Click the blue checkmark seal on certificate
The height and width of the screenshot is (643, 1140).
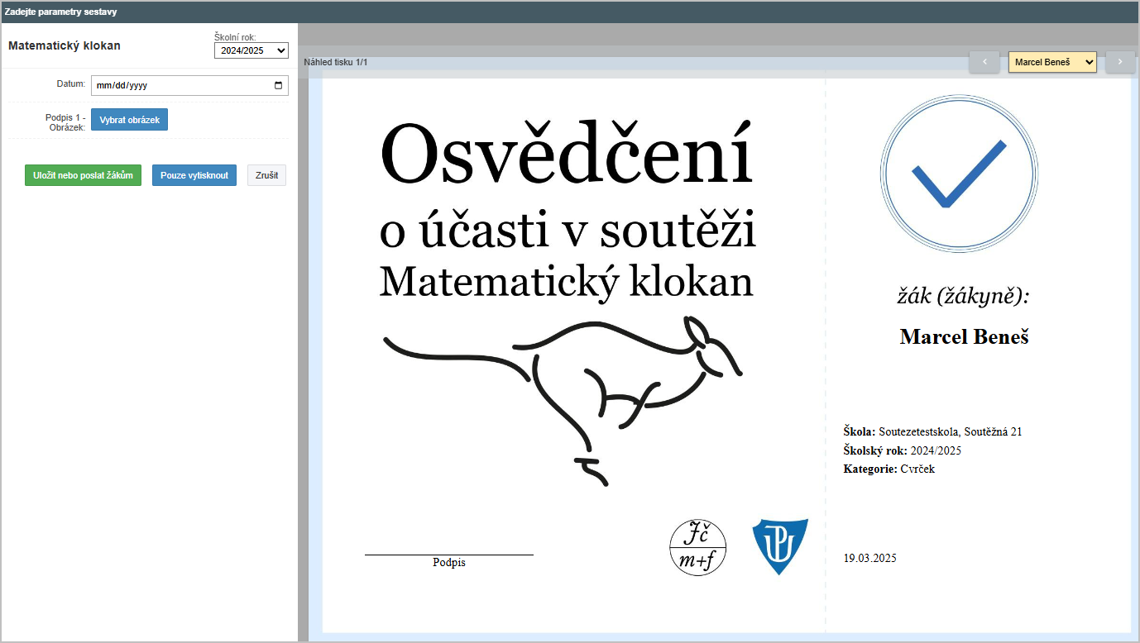point(959,175)
